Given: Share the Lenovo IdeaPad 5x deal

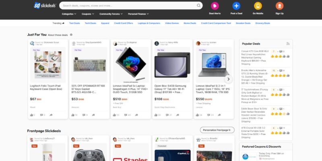Looking at the screenshot, I should pyautogui.click(x=136, y=115).
